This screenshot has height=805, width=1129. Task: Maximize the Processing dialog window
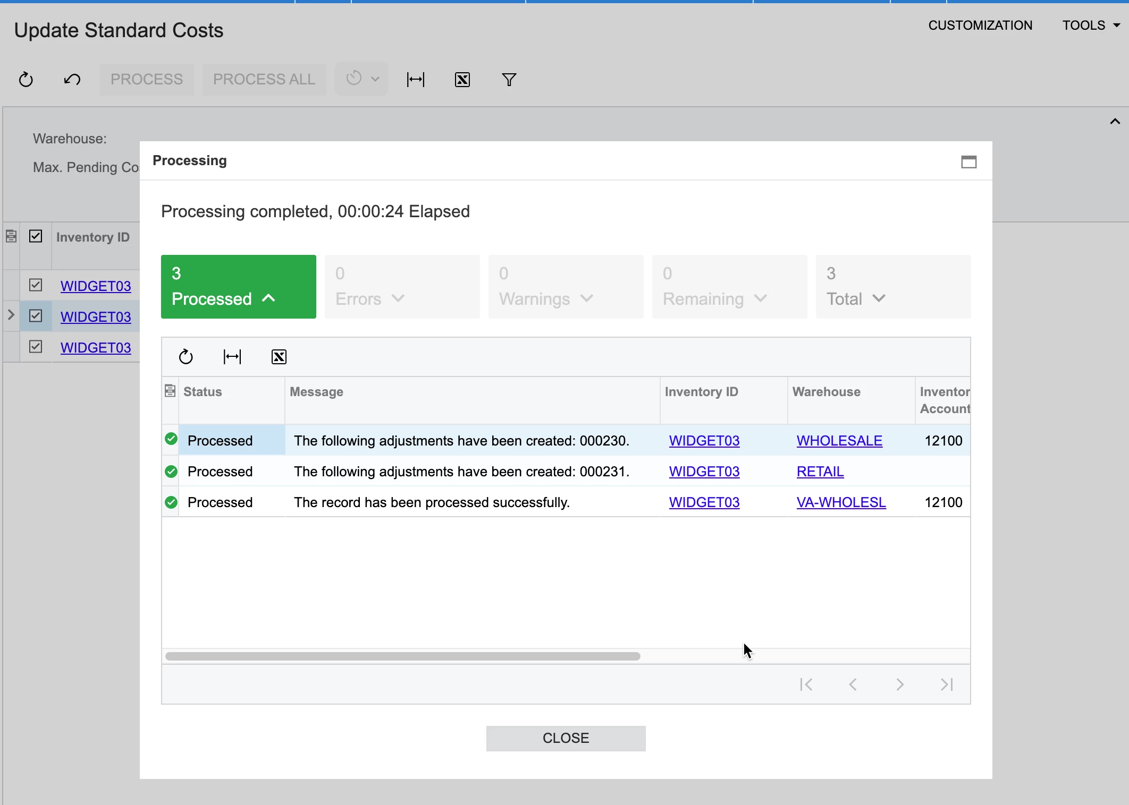[968, 161]
